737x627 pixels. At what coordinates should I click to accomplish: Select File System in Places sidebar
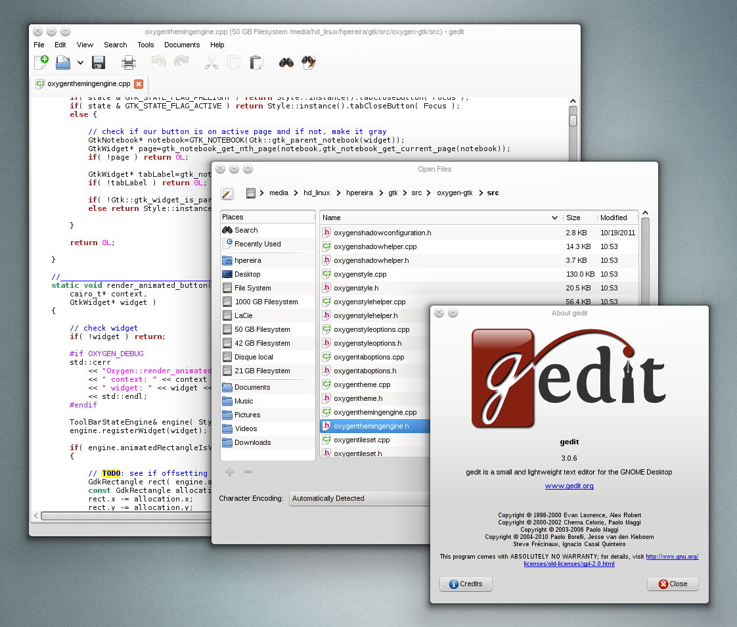[268, 288]
